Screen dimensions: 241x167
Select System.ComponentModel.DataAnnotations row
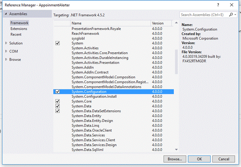pyautogui.click(x=114, y=87)
